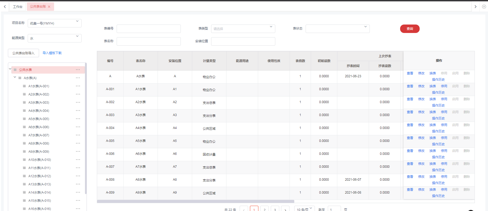Screen dimensions: 488x211
Task: Click the folder icon of A水表(A)
Action: coord(20,78)
